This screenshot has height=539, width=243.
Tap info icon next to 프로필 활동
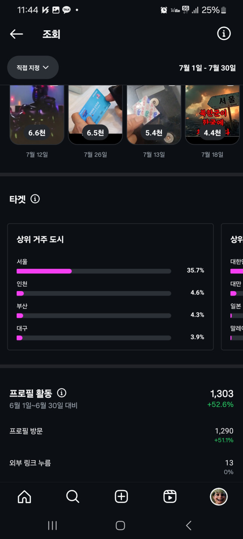[x=62, y=393]
